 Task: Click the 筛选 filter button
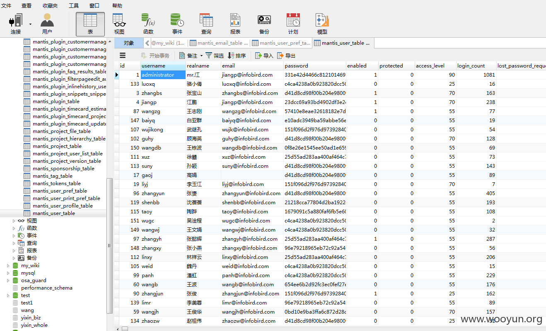215,56
